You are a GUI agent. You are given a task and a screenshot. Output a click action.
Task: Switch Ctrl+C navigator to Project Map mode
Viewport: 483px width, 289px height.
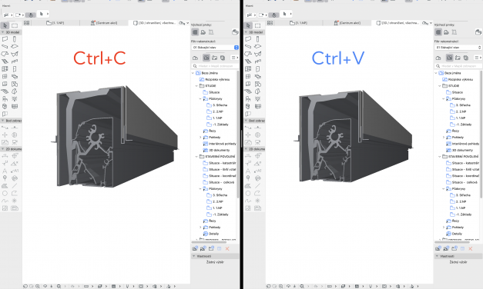click(196, 58)
